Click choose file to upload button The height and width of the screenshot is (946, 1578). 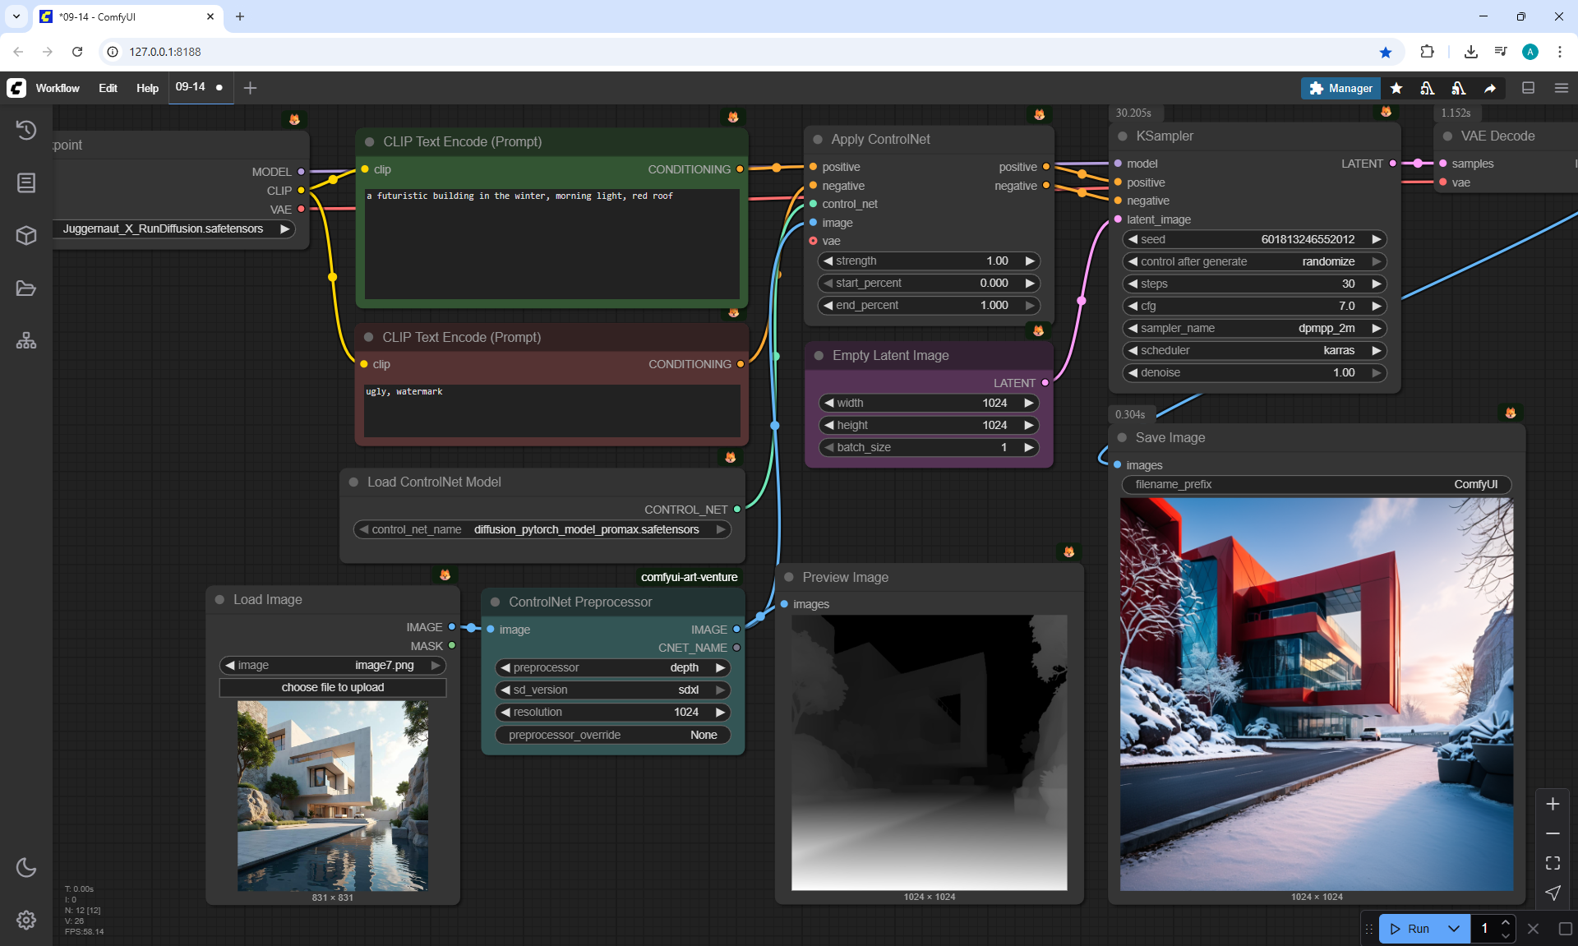tap(333, 687)
